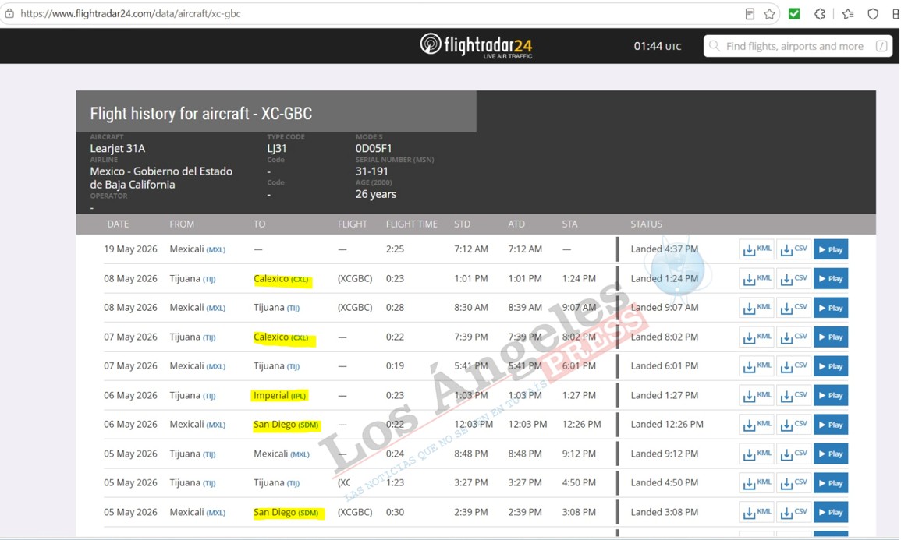
Task: Open Mexicali (MXL) destination on 05 May row
Action: coord(282,454)
